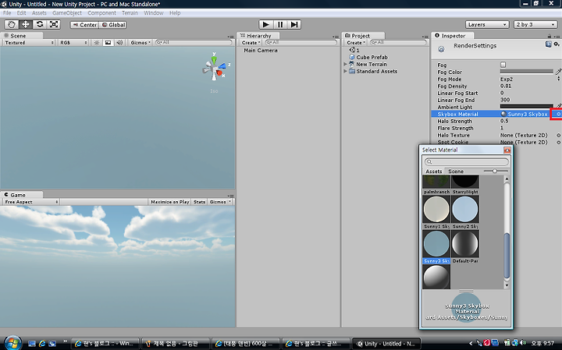The height and width of the screenshot is (350, 562).
Task: Step one frame forward
Action: (x=294, y=24)
